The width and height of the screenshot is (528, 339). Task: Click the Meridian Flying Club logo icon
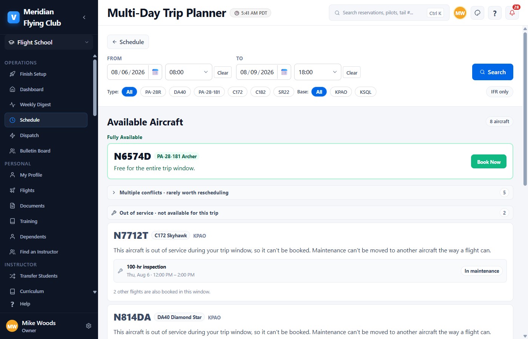click(14, 17)
